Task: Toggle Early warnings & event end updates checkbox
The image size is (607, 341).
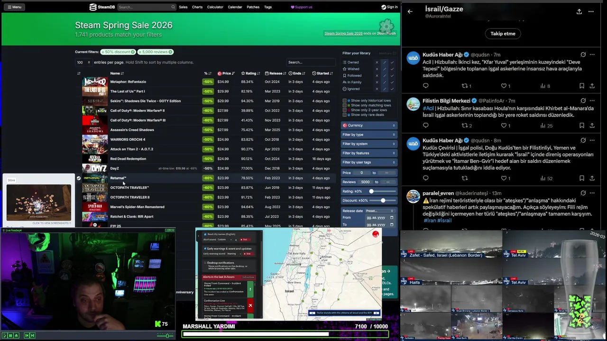Action: [205, 249]
